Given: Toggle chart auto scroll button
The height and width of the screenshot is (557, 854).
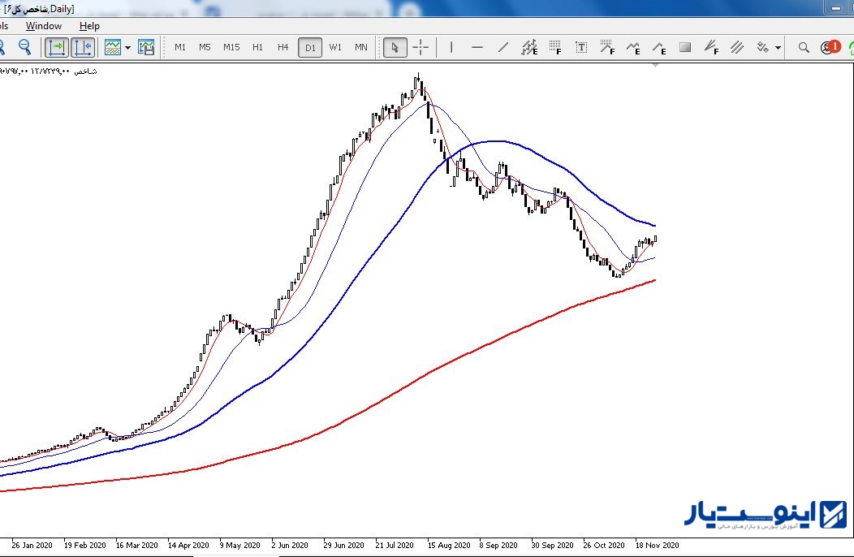Looking at the screenshot, I should [x=57, y=47].
